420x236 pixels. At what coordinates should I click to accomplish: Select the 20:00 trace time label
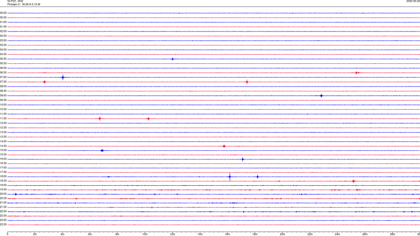[3, 194]
